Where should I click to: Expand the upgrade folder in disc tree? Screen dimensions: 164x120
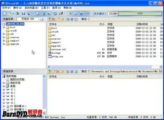click(x=4, y=44)
